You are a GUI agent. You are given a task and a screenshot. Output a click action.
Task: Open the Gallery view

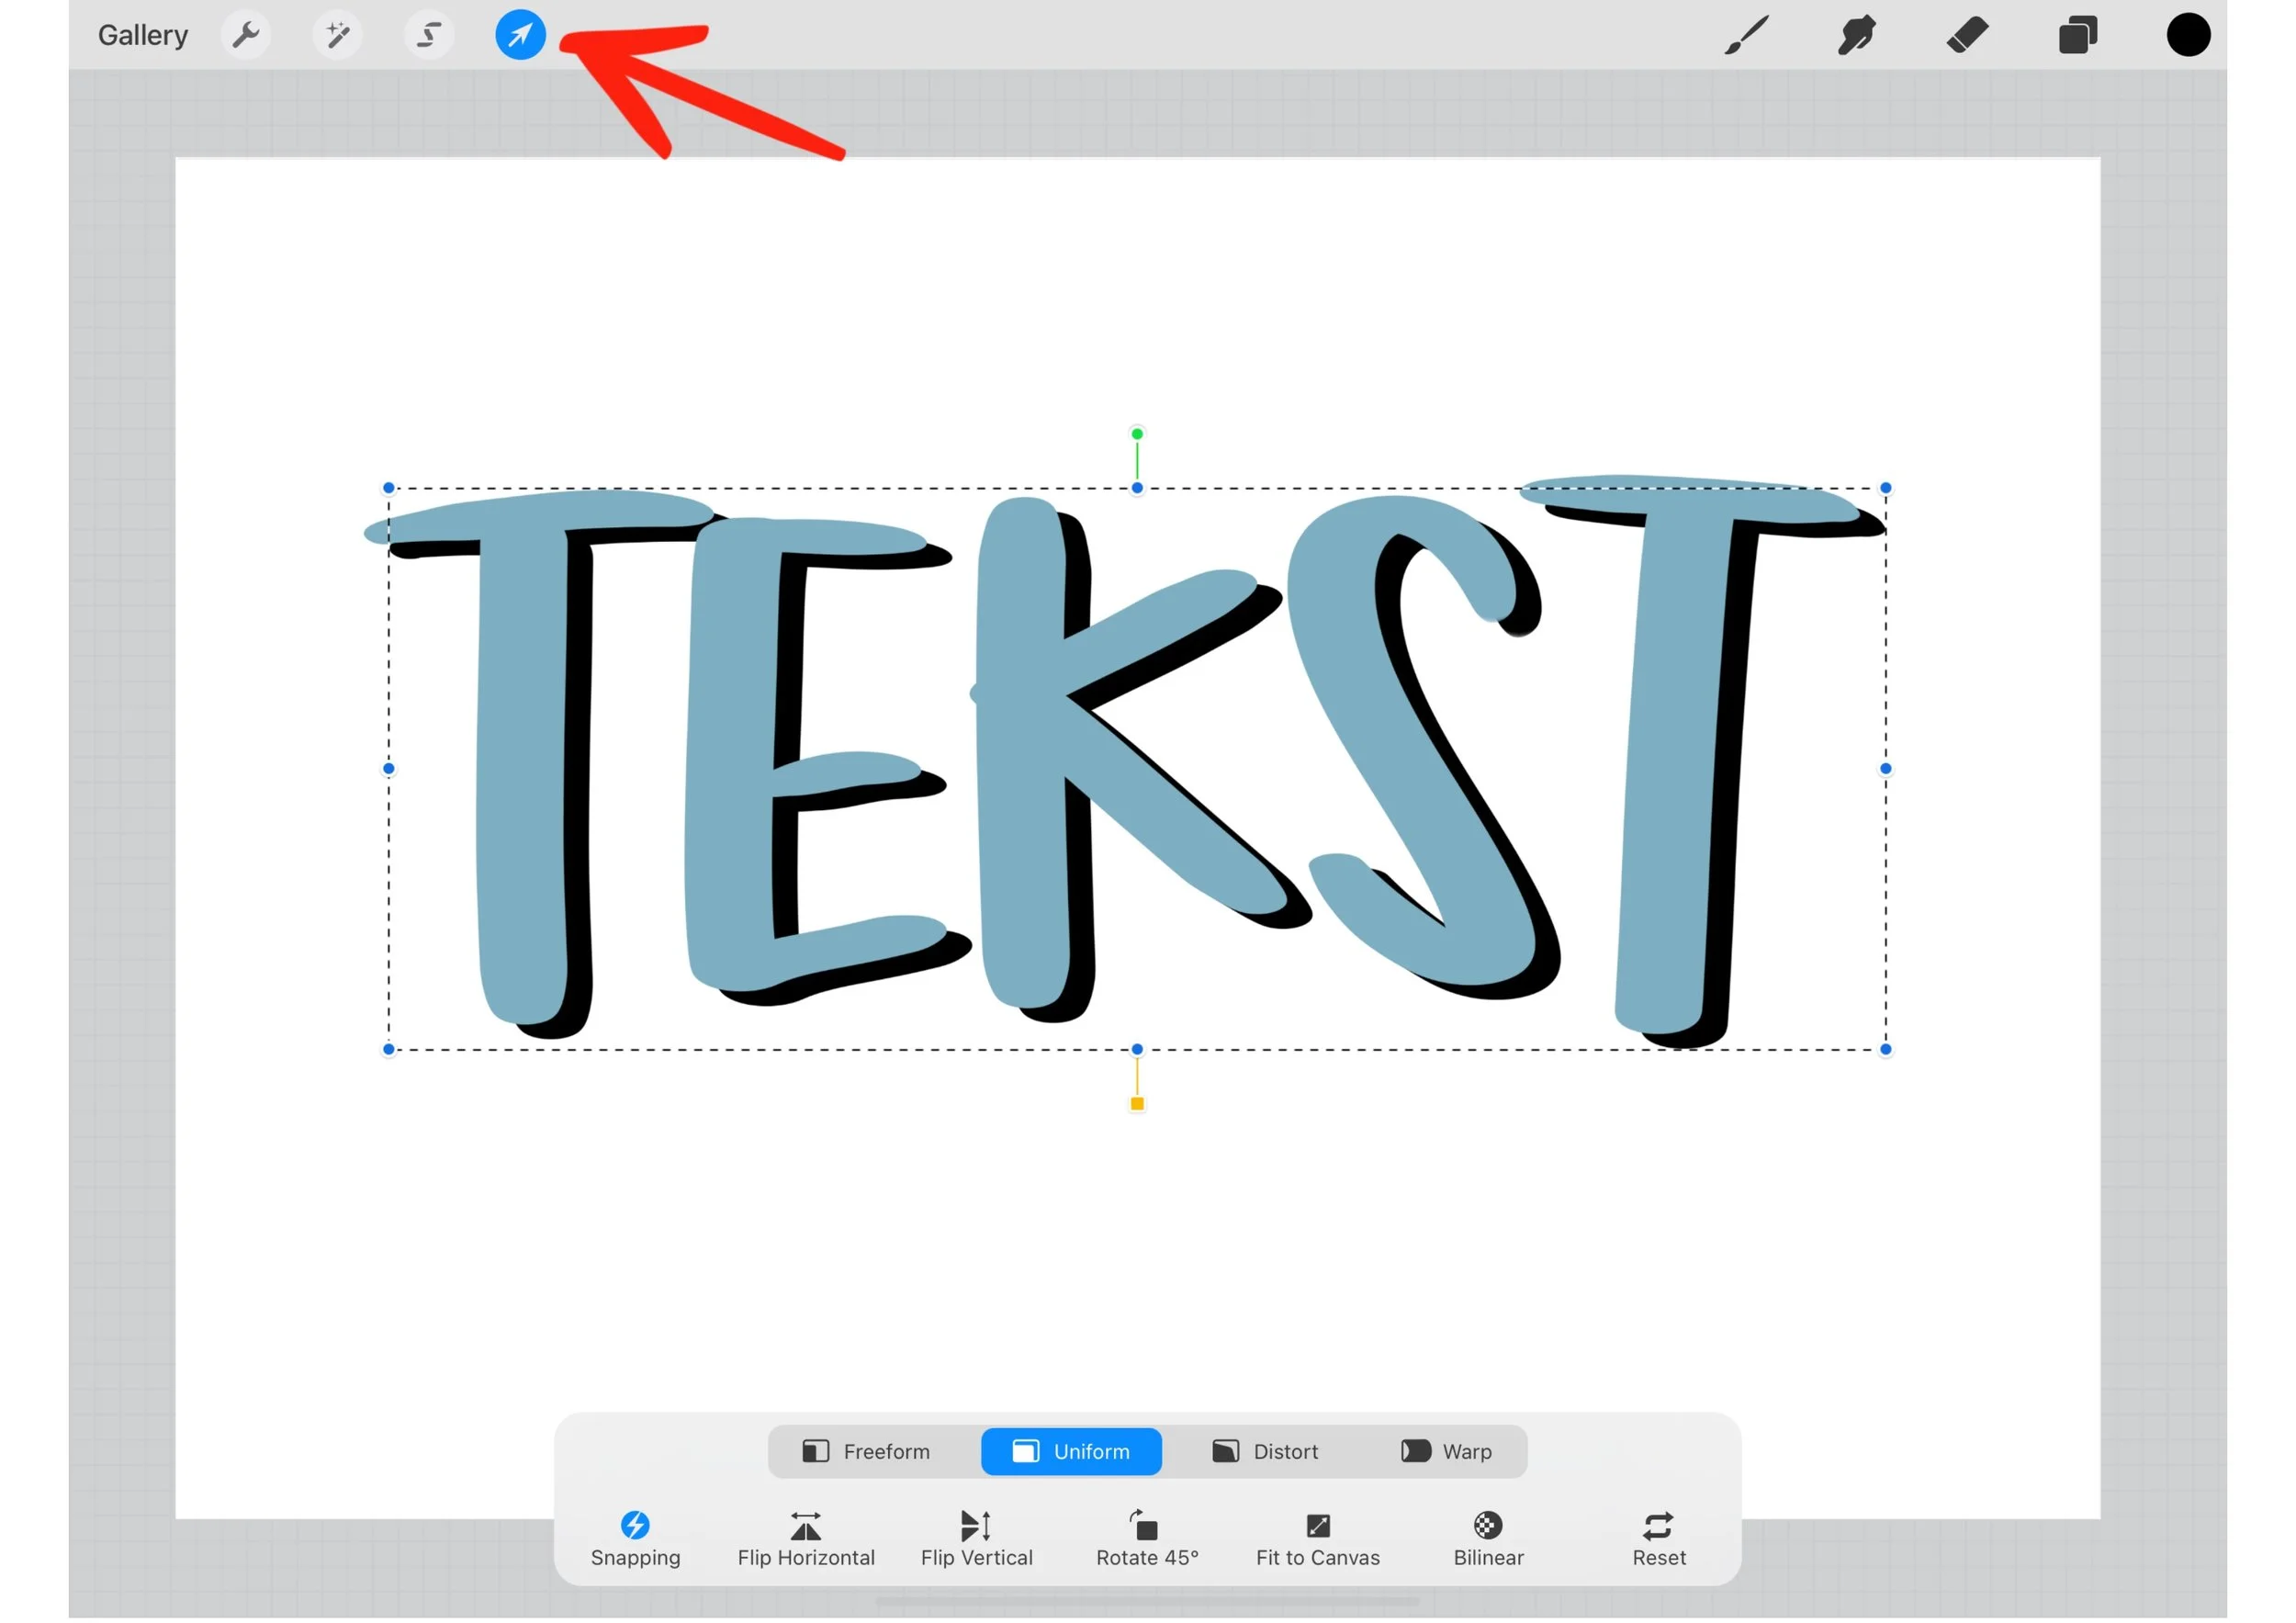point(142,36)
